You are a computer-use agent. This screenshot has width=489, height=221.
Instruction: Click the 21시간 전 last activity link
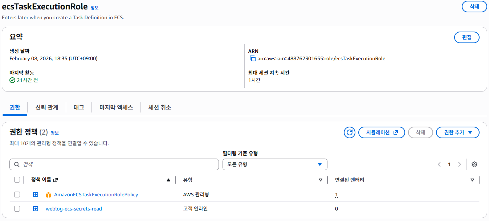(x=27, y=80)
